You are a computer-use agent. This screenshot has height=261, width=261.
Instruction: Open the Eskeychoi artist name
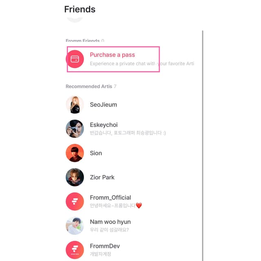click(x=104, y=125)
